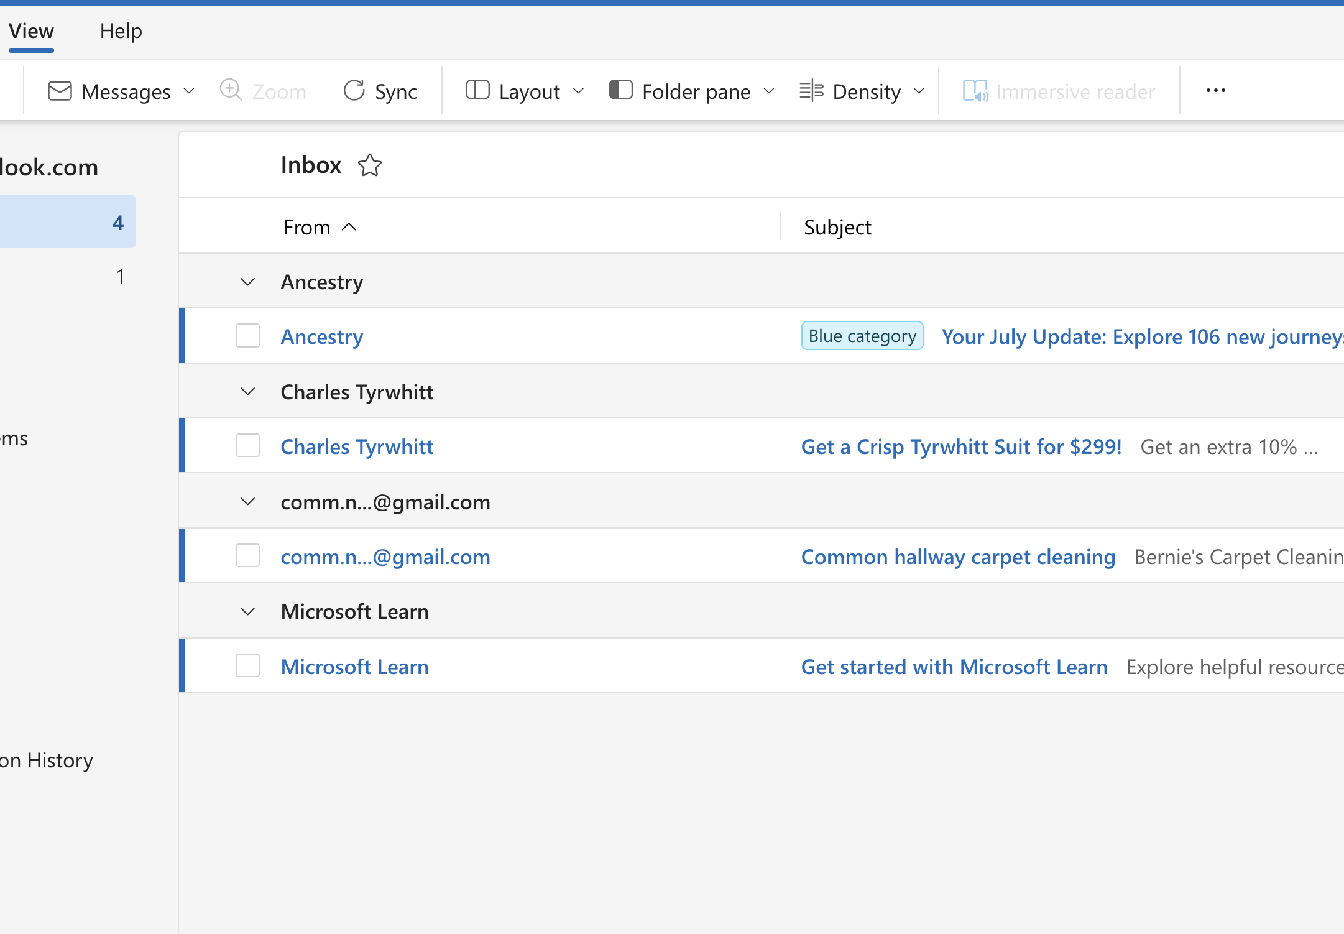Tick the comm.n...@gmail.com message checkbox
This screenshot has height=934, width=1344.
[x=247, y=556]
